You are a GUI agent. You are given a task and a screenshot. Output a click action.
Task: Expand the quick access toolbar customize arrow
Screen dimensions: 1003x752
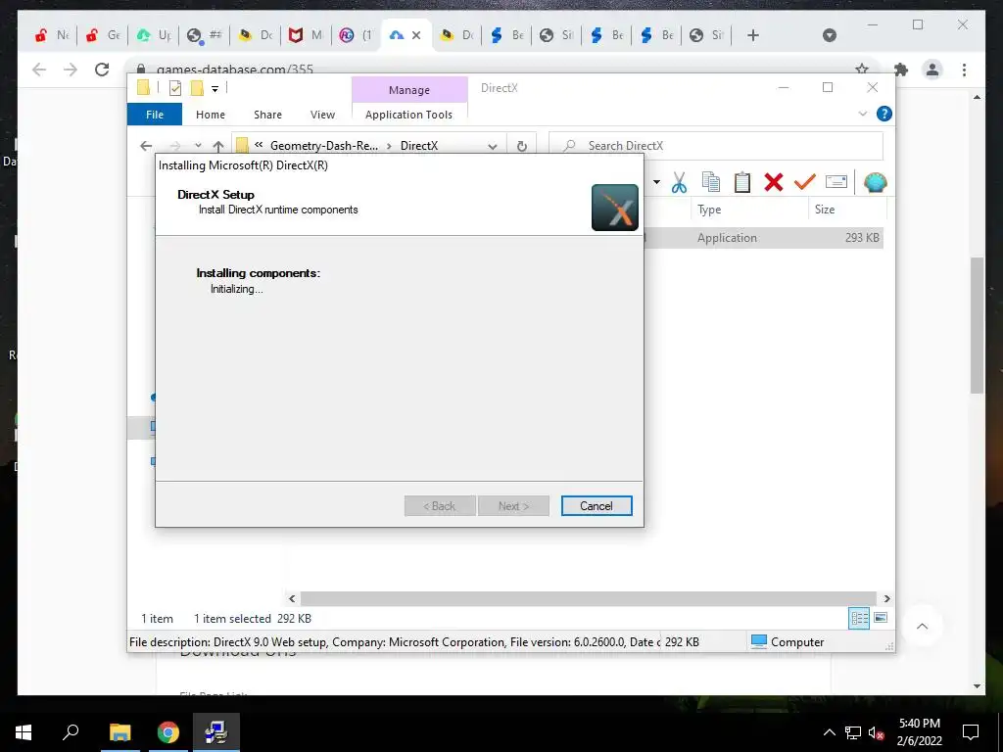215,89
